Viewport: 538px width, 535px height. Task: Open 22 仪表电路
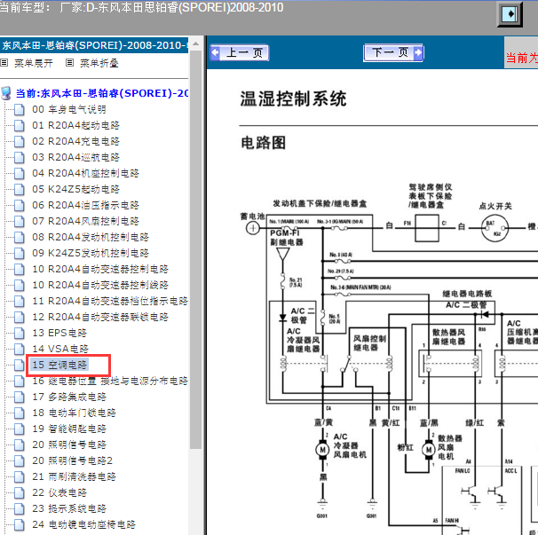(x=59, y=492)
